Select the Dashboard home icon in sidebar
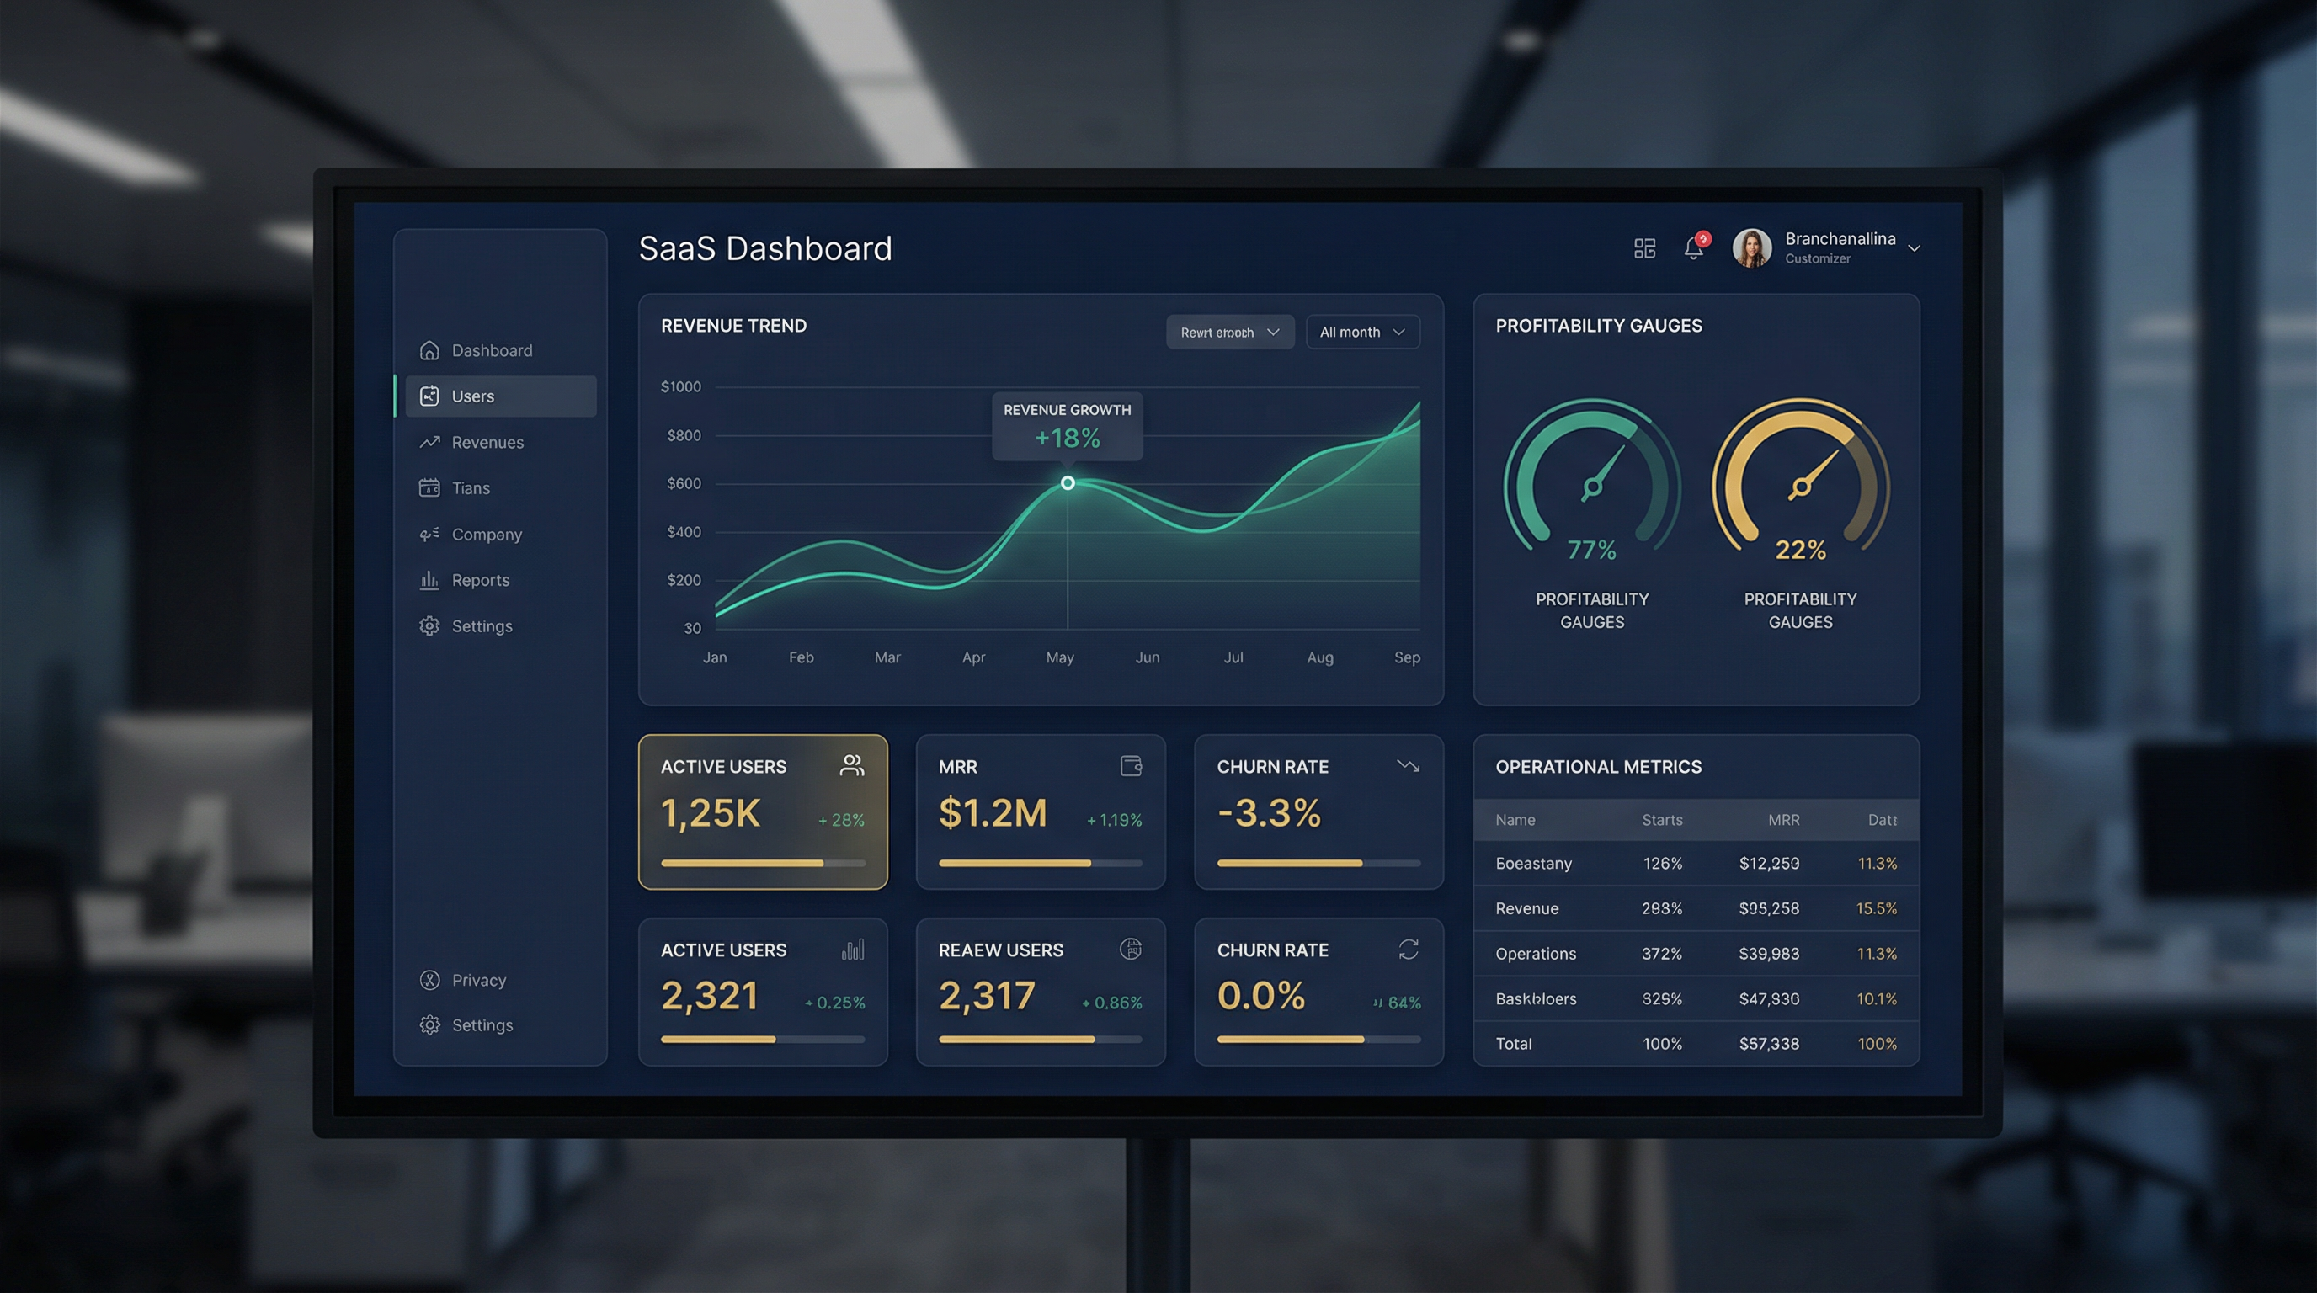Viewport: 2317px width, 1293px height. click(x=429, y=350)
